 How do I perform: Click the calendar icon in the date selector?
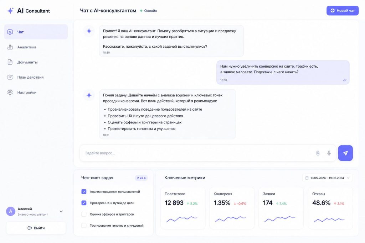[x=307, y=178]
